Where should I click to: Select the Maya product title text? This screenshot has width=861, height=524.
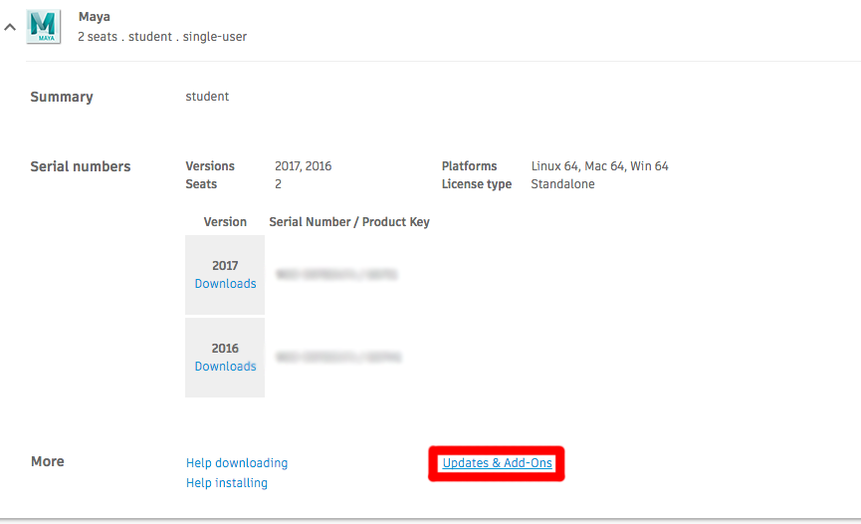[x=95, y=17]
